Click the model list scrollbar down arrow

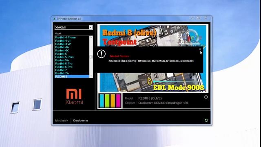91,76
